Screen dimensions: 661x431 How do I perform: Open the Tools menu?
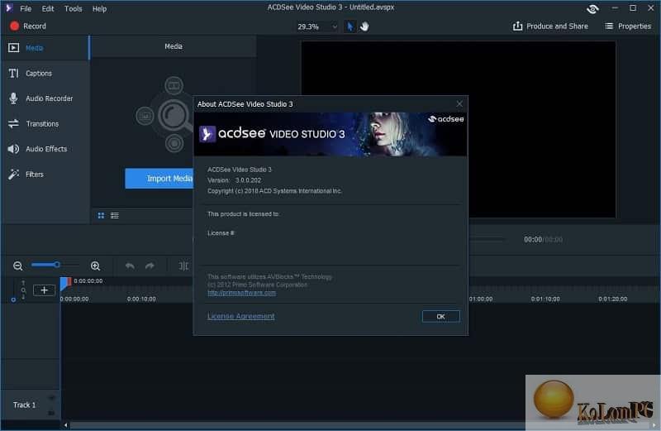click(74, 8)
